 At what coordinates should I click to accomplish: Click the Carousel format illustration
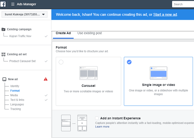coord(88,73)
